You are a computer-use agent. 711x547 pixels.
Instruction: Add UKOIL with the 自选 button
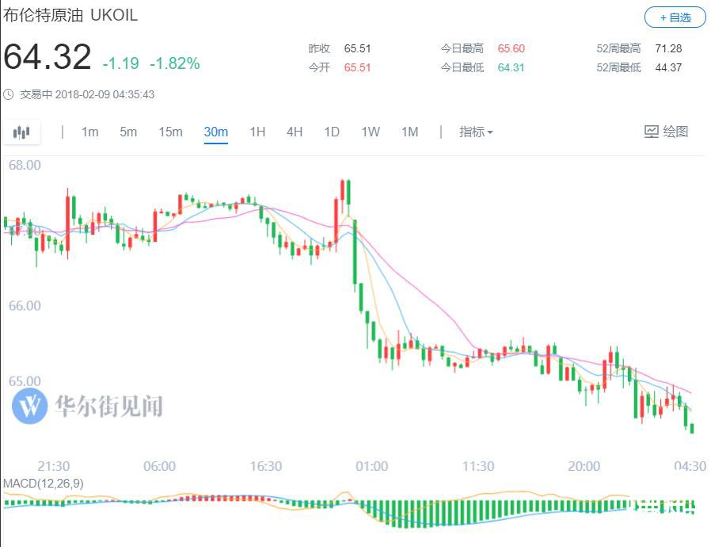pos(675,17)
